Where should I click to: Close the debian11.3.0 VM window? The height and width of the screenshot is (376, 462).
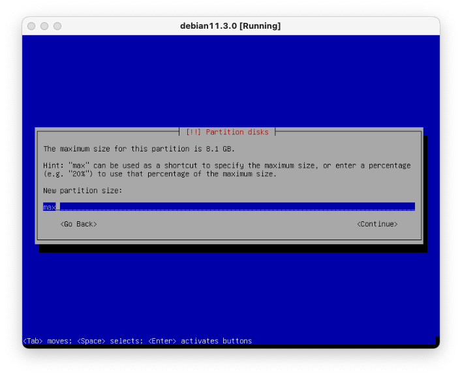[31, 26]
